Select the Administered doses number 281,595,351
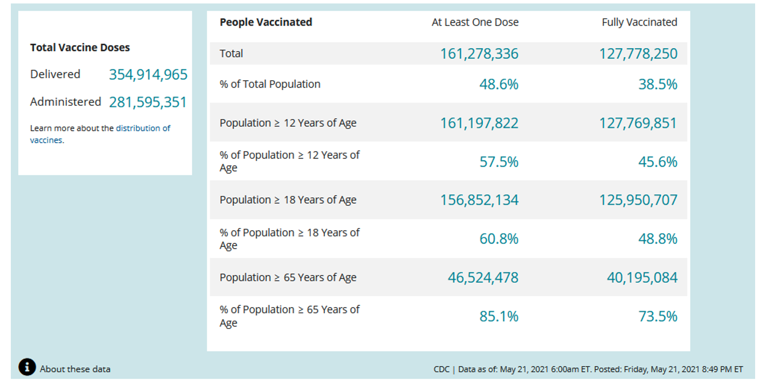This screenshot has height=388, width=763. 148,102
